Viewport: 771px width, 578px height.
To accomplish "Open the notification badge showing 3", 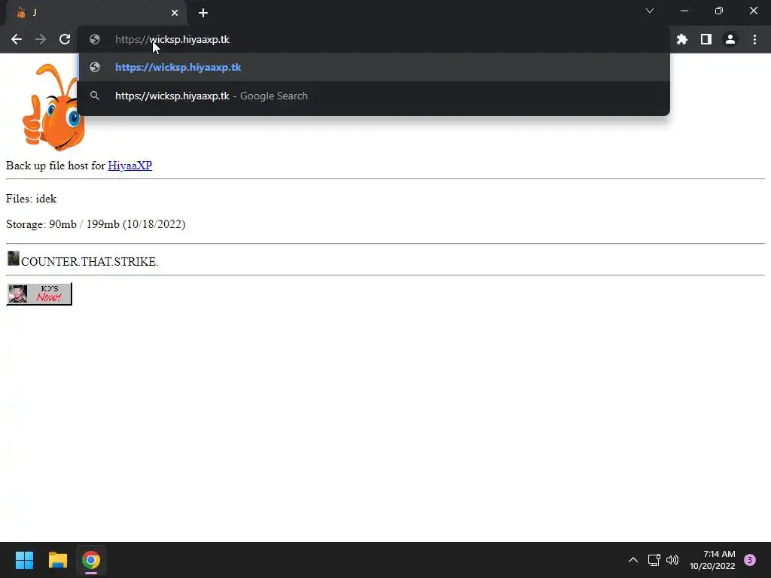I will pos(750,560).
